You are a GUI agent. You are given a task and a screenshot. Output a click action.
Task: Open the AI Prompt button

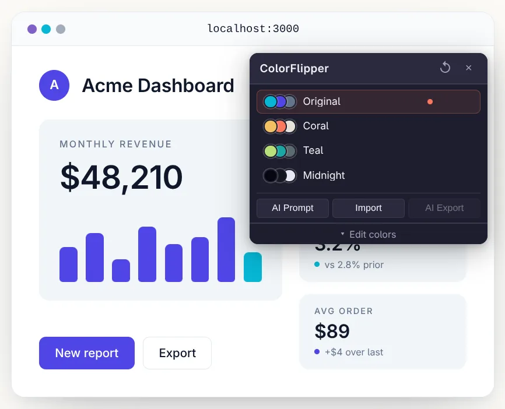(292, 208)
